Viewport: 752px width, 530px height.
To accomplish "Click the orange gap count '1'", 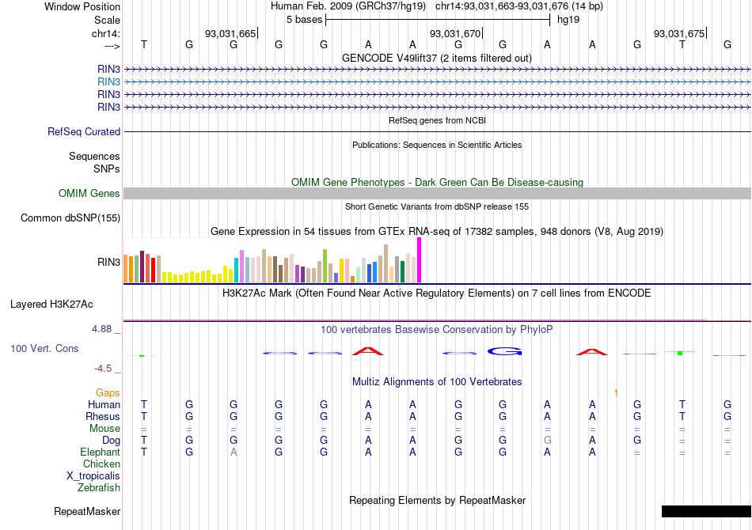I will 616,392.
